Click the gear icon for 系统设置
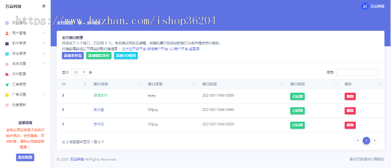 point(7,64)
